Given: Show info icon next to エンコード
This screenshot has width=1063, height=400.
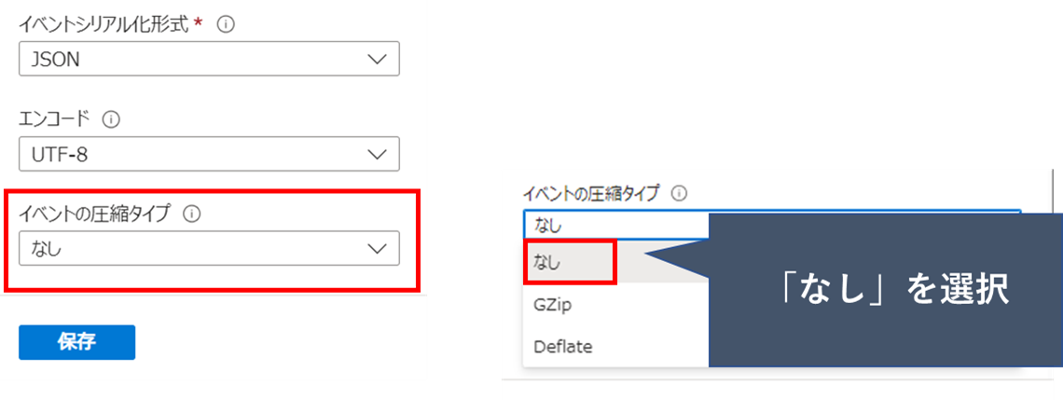Looking at the screenshot, I should tap(111, 120).
